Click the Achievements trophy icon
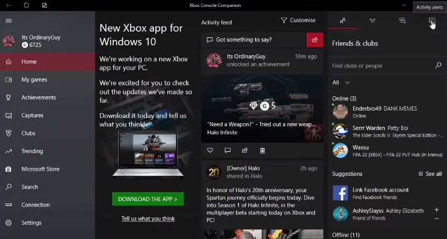447x239 pixels. 8,97
